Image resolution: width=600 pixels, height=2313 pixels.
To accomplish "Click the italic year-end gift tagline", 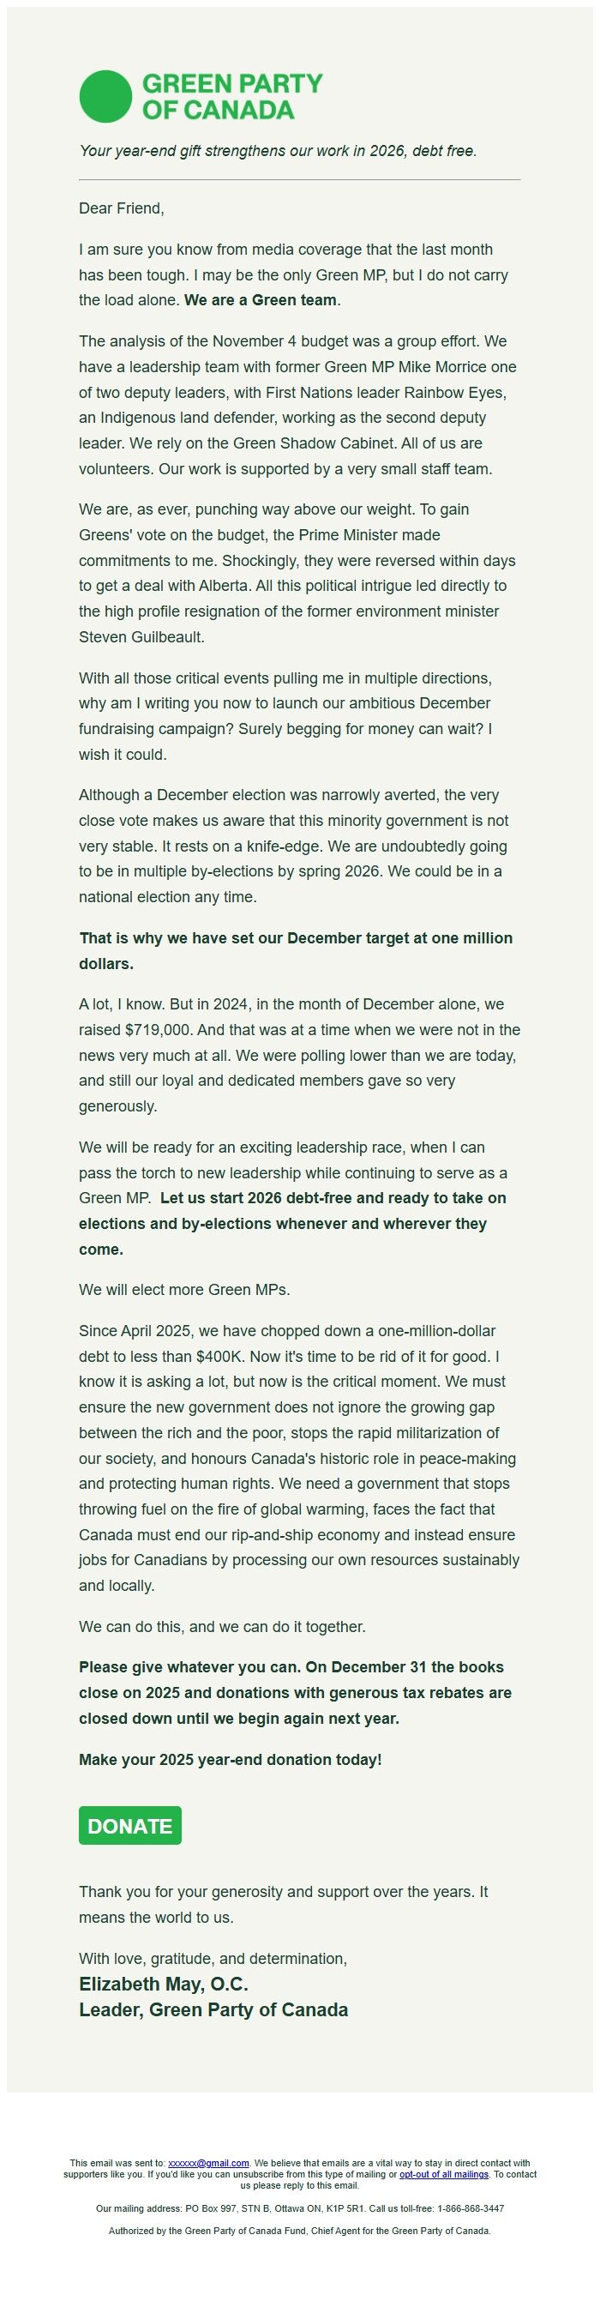I will [x=279, y=151].
